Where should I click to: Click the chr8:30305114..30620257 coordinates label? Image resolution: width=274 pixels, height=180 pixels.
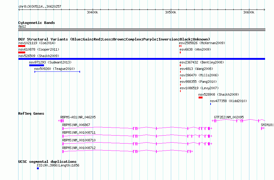40,6
